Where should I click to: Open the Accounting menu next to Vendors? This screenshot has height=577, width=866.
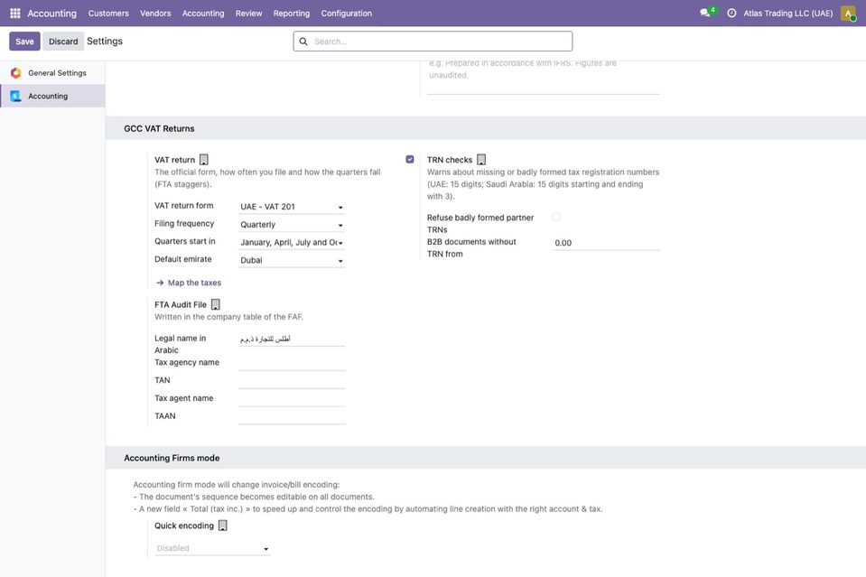click(x=203, y=14)
